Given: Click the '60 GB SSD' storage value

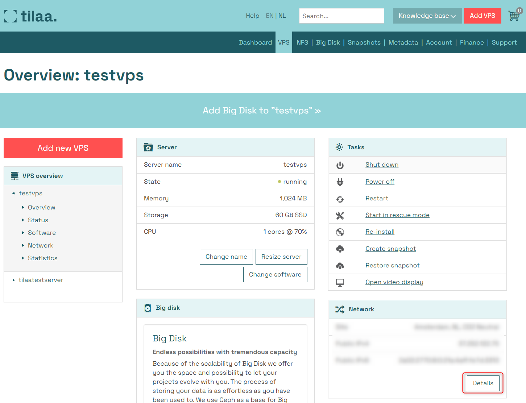Looking at the screenshot, I should click(x=291, y=215).
